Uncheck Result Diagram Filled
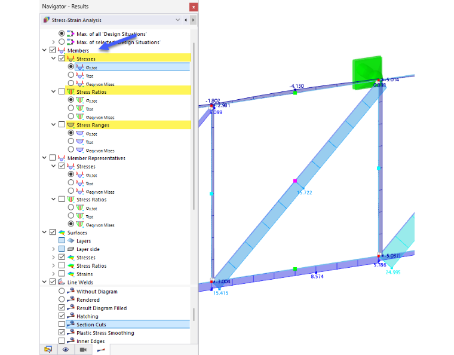Screen dimensions: 454x355 tap(62, 308)
